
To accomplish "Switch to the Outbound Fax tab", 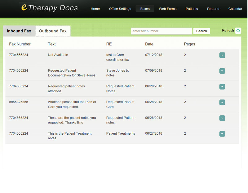I will click(x=53, y=31).
